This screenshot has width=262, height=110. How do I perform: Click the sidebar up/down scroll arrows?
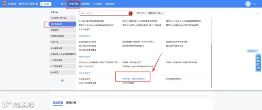click(x=62, y=80)
